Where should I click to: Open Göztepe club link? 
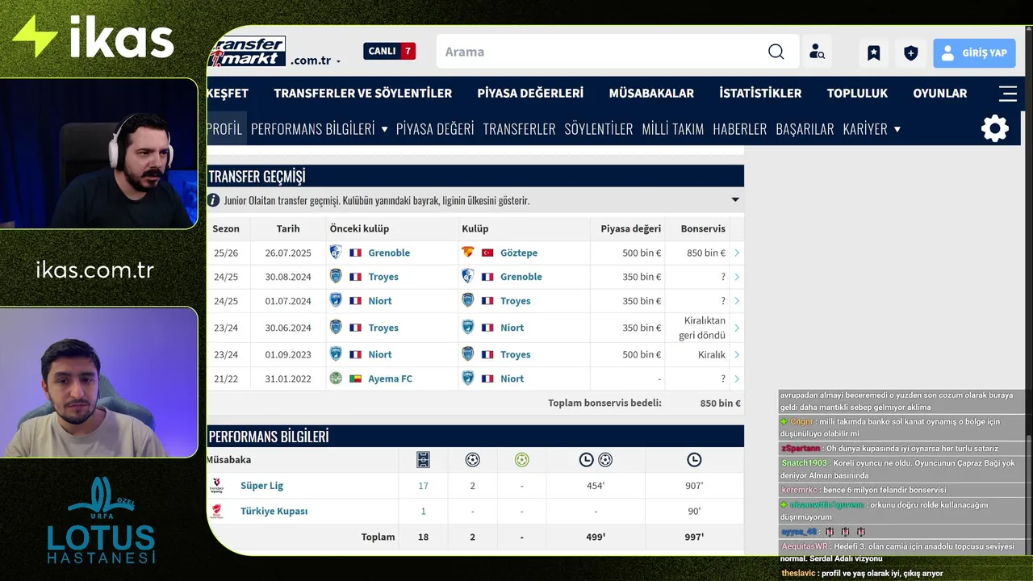pos(518,253)
